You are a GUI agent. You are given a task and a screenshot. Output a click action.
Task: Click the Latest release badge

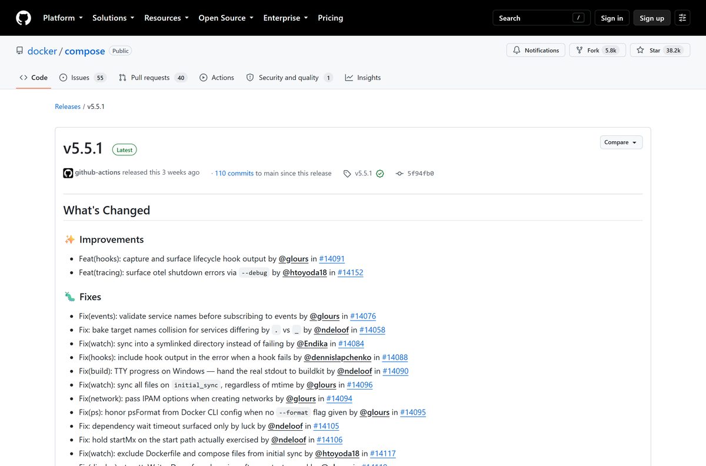[125, 150]
